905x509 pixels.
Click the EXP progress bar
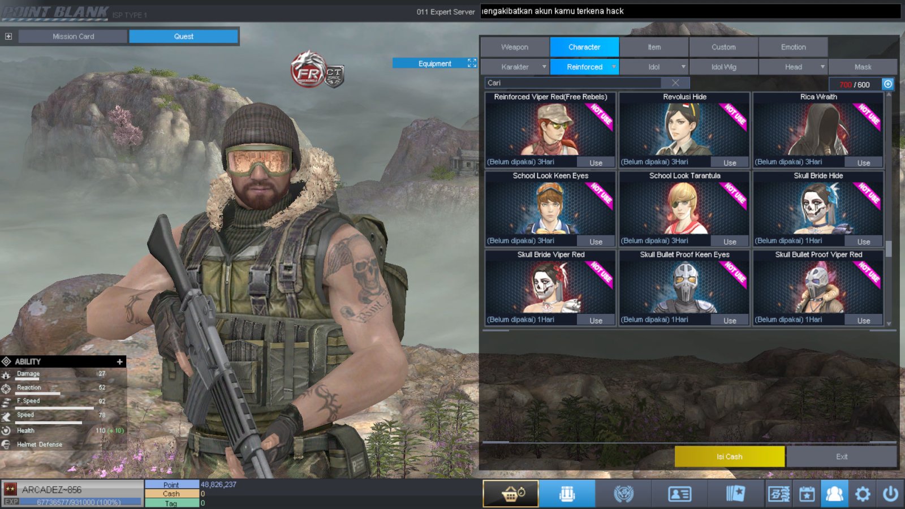[80, 502]
